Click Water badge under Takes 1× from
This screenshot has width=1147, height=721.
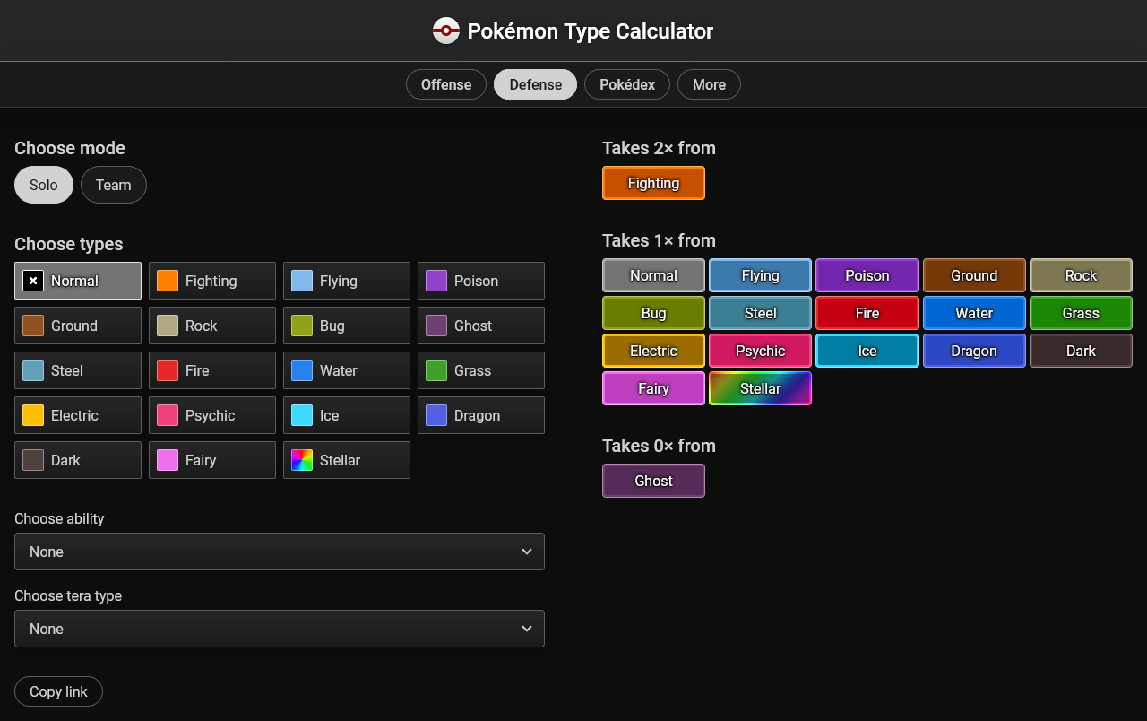click(x=974, y=313)
